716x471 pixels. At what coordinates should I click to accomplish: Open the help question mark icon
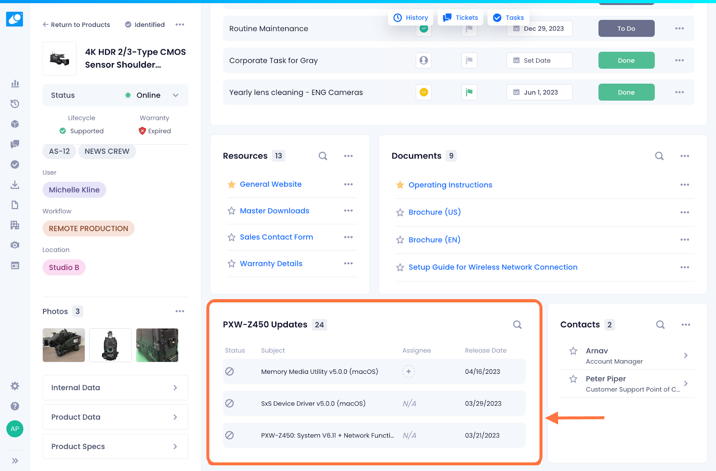pos(15,406)
